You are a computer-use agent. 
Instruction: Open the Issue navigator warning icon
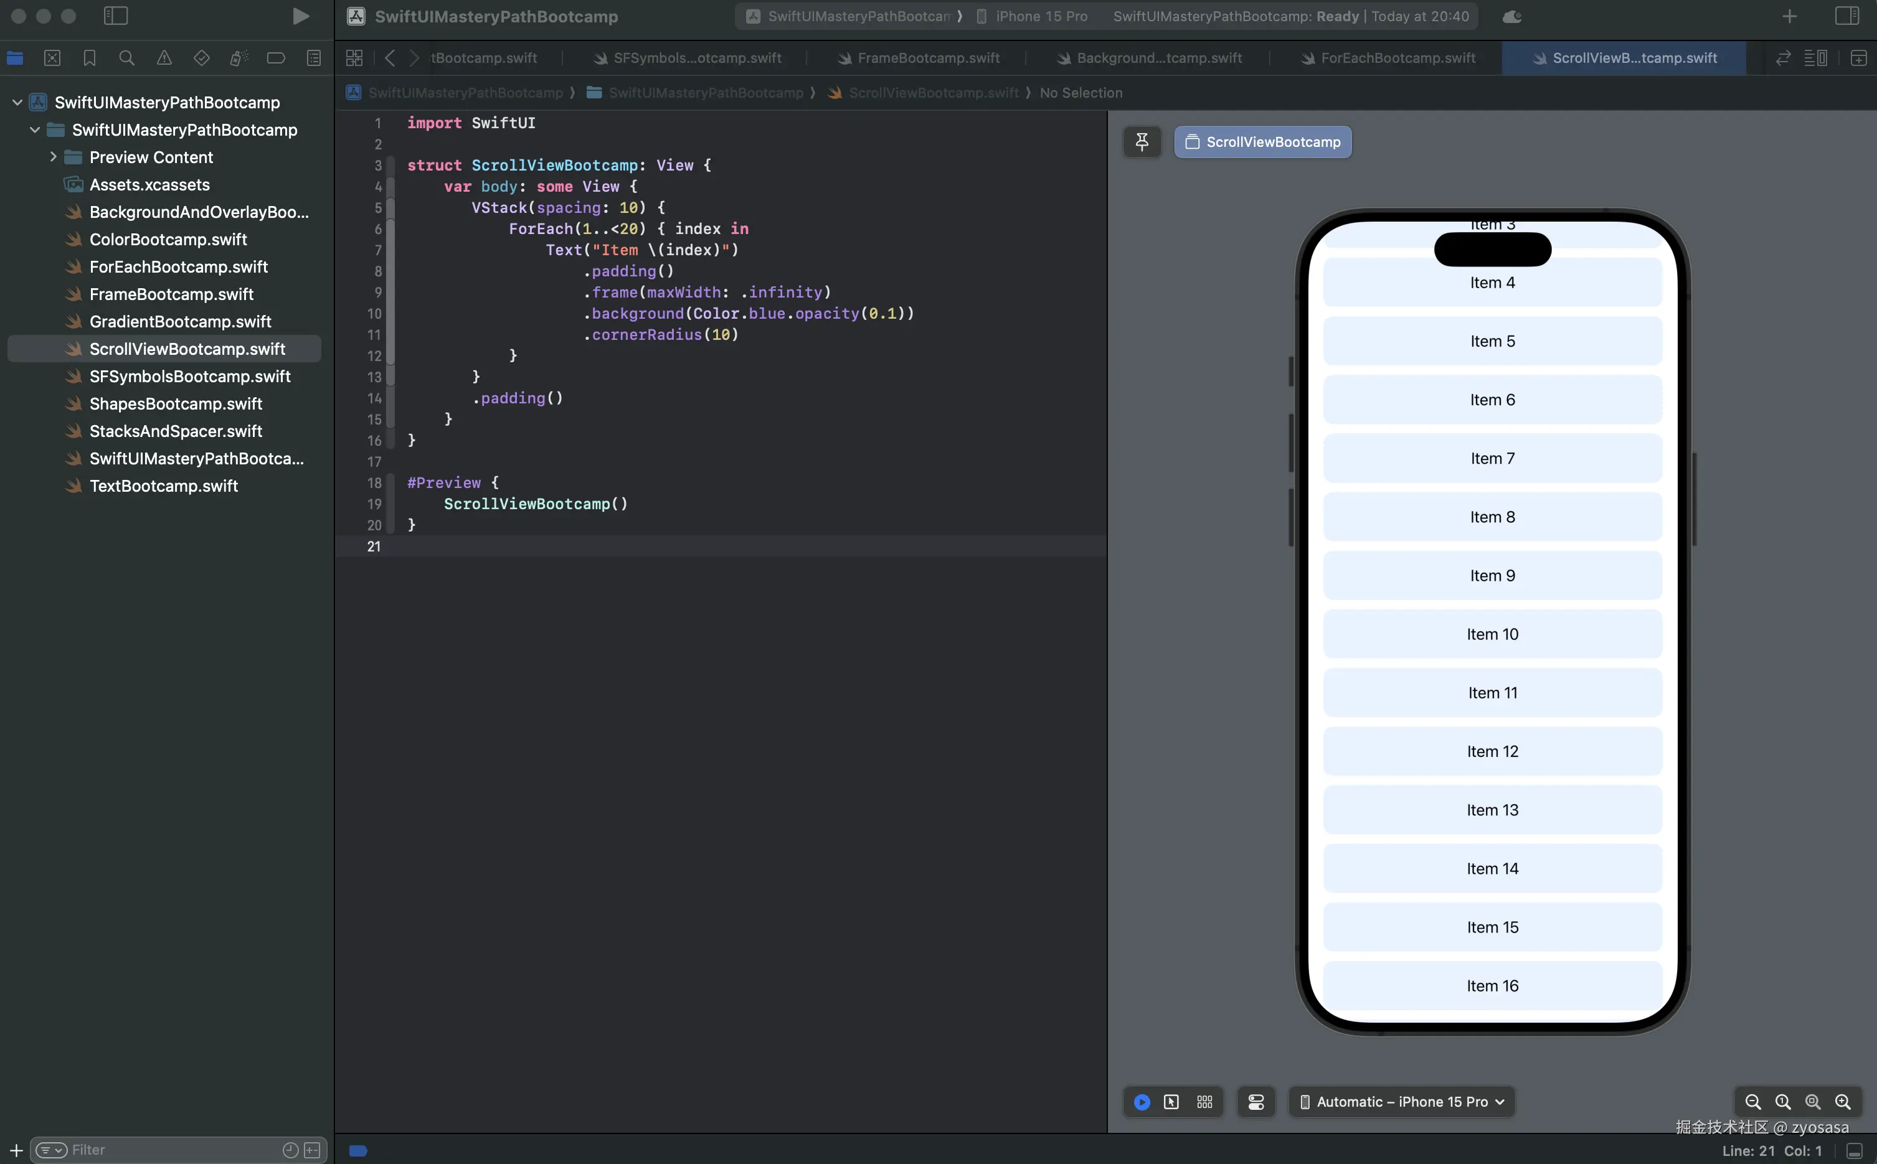click(164, 58)
